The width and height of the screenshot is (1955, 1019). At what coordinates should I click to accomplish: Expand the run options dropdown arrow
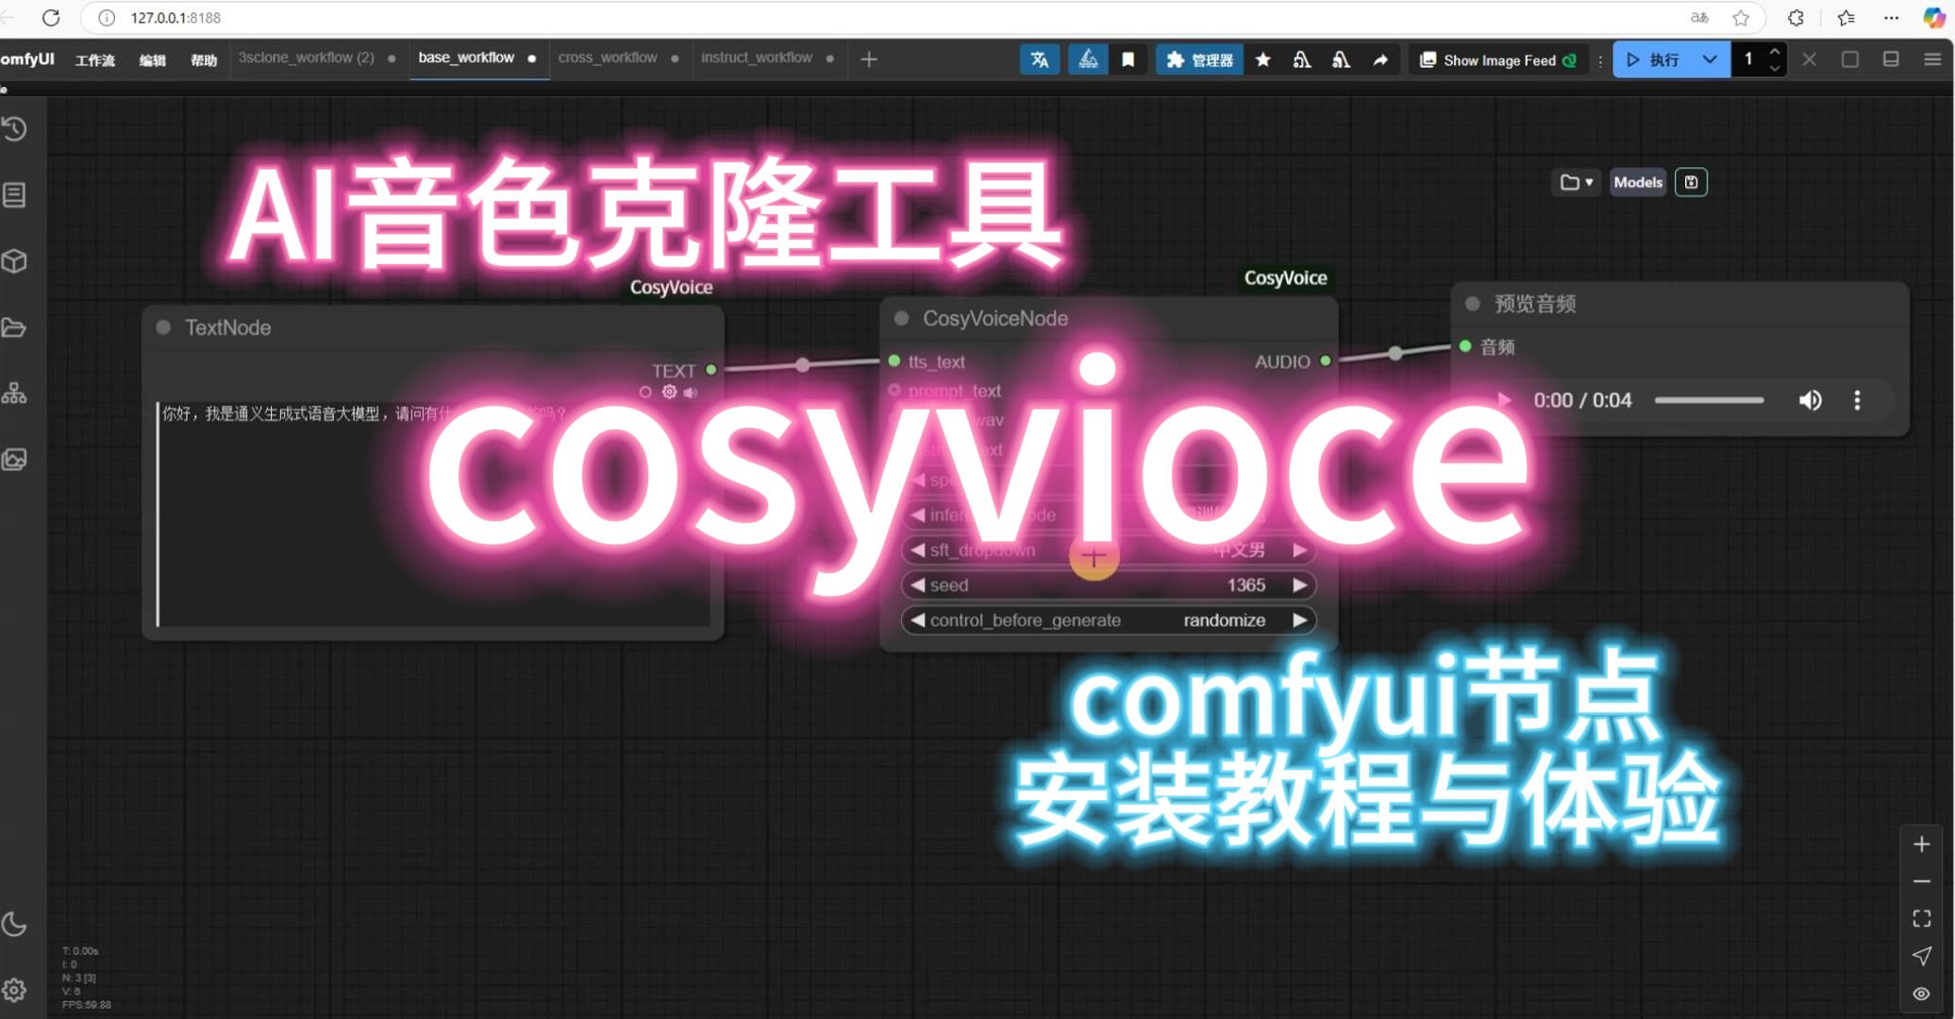tap(1710, 59)
